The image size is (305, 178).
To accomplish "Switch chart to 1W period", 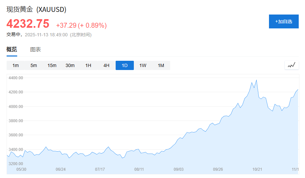I will point(143,65).
